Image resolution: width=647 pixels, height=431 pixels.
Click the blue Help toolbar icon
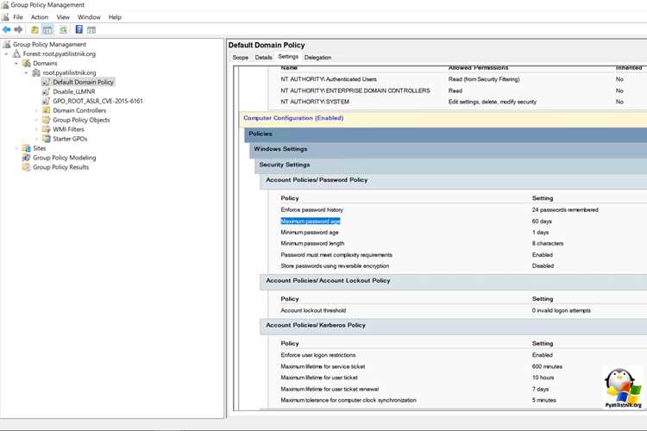(x=79, y=29)
